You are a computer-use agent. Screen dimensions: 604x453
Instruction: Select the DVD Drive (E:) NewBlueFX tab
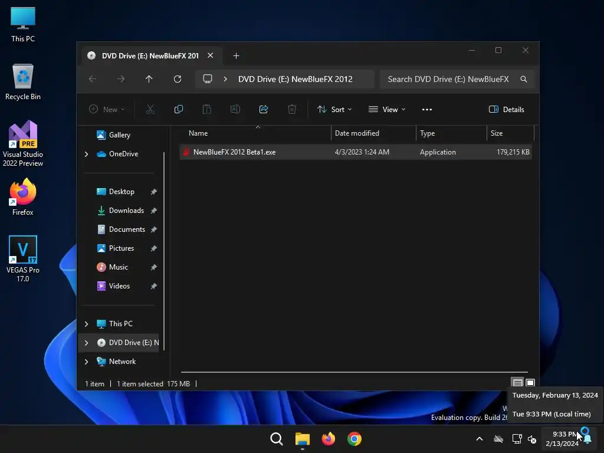click(150, 56)
